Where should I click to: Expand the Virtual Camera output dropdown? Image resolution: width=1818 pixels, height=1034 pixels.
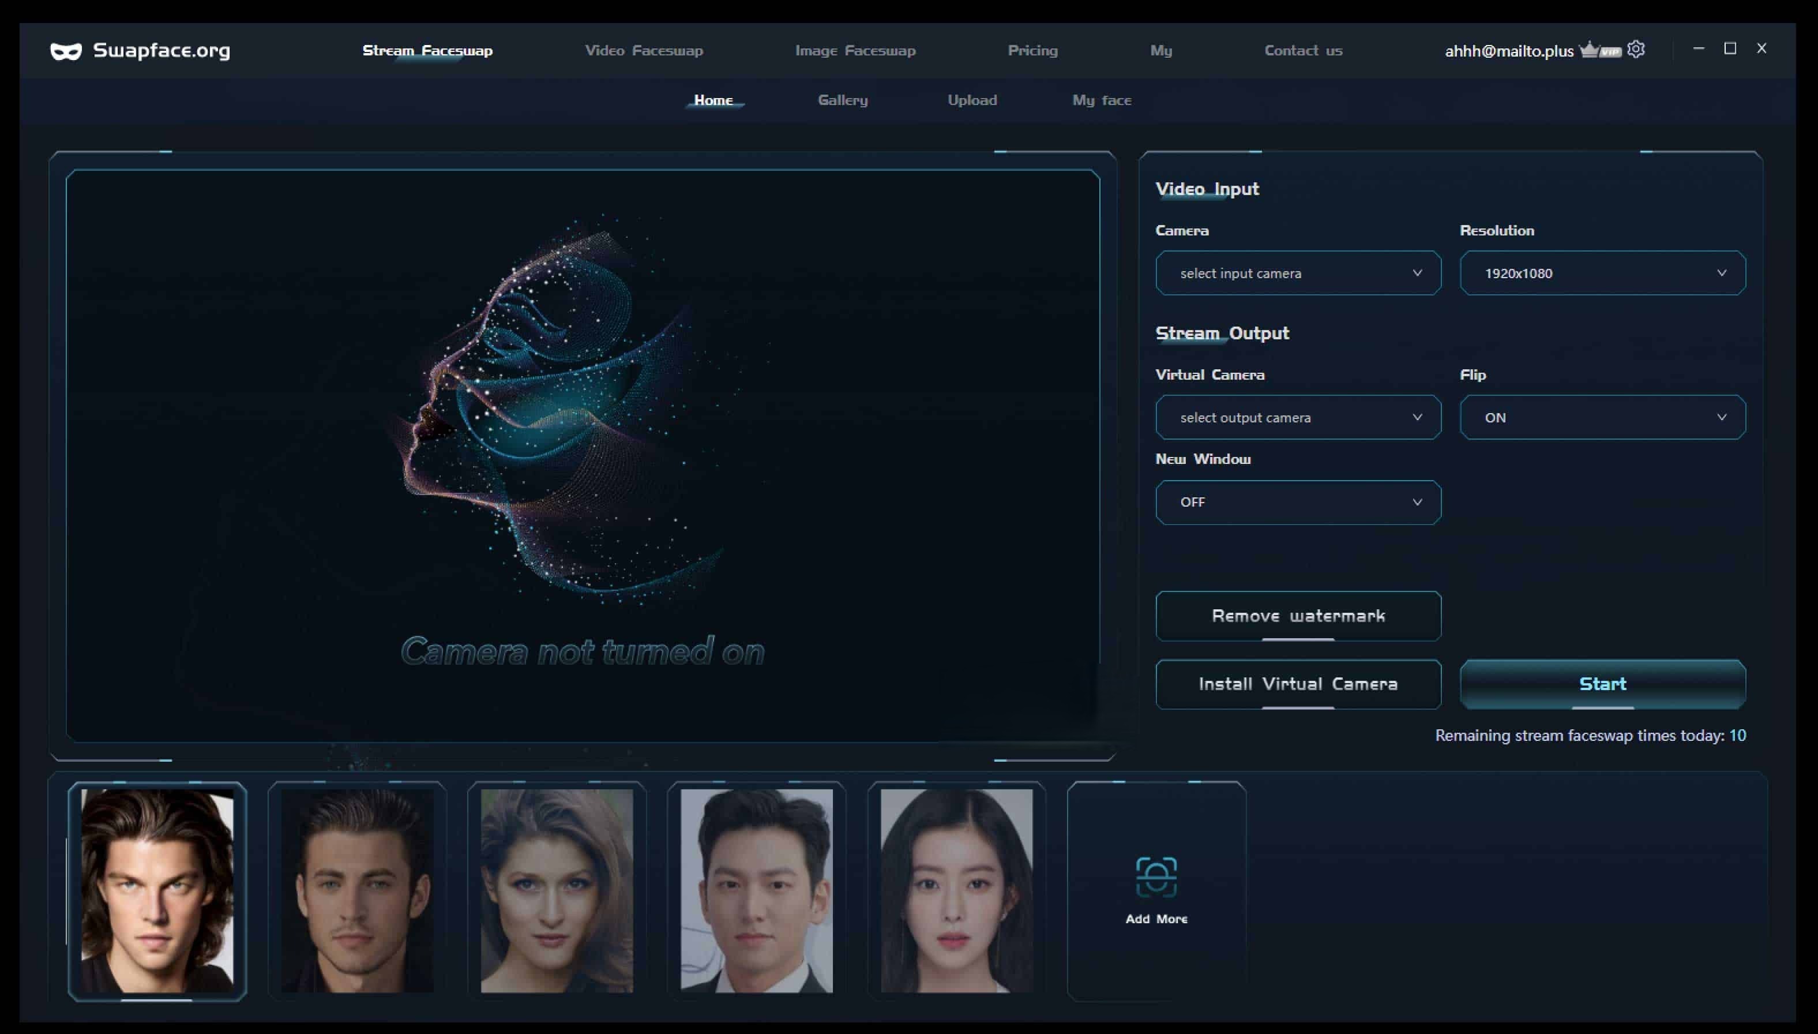[x=1297, y=416]
